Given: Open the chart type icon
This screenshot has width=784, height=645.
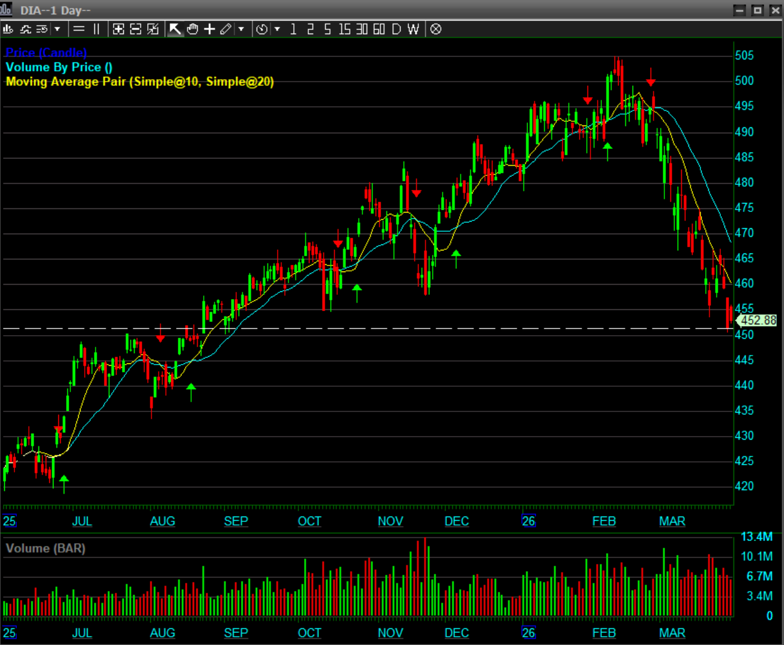Looking at the screenshot, I should pyautogui.click(x=8, y=29).
